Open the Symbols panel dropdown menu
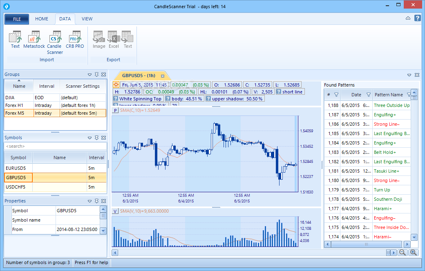 point(90,138)
